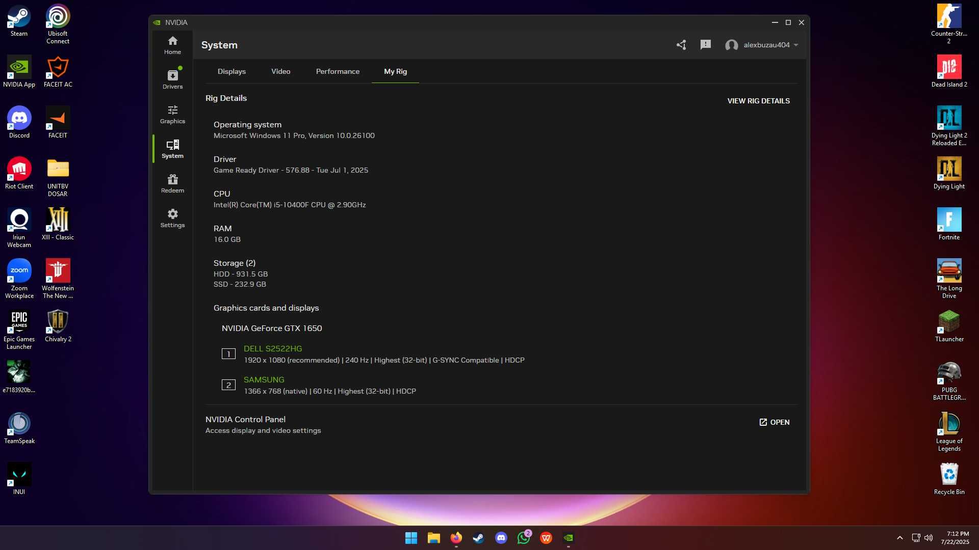Viewport: 979px width, 550px height.
Task: Select the Recycle Bin desktop icon
Action: (x=949, y=480)
